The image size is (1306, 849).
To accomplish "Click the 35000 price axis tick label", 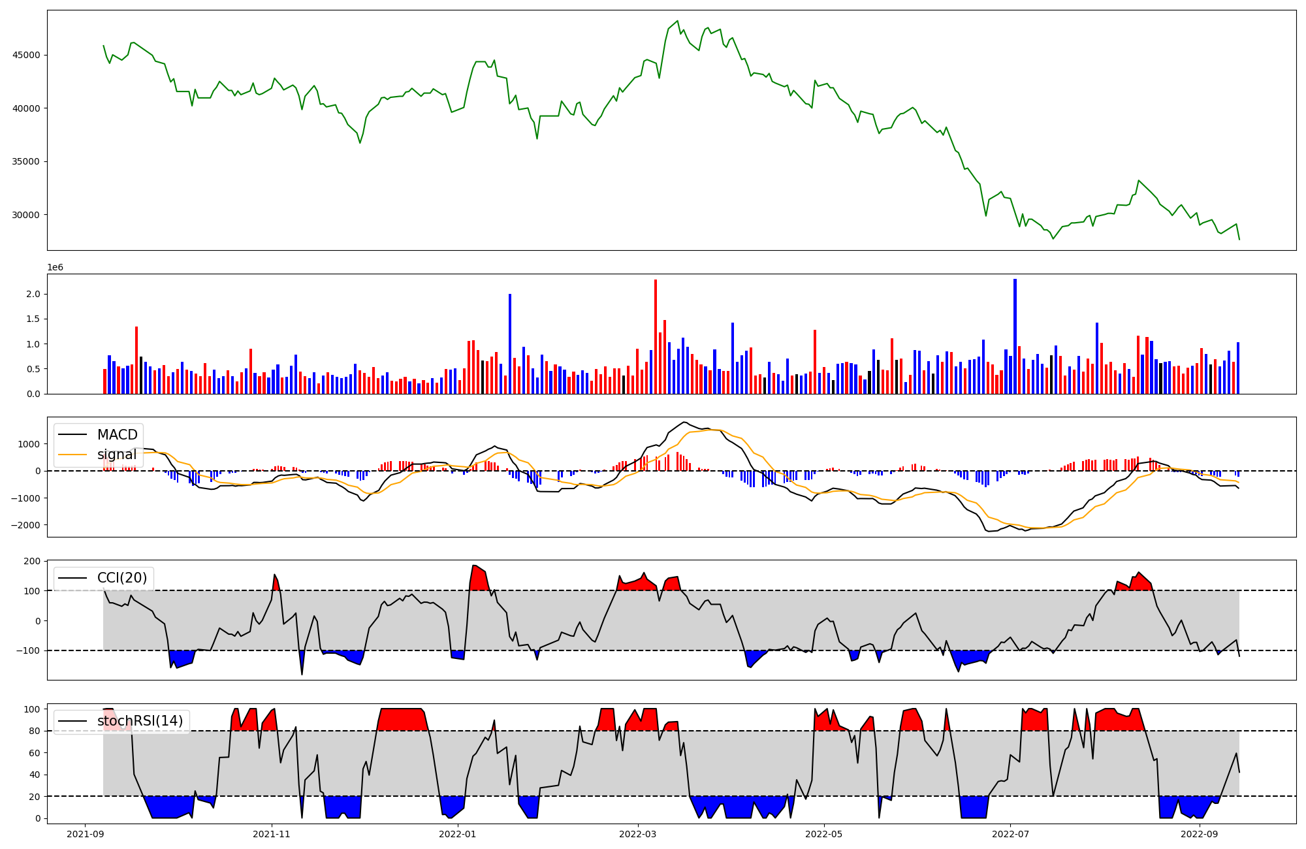I will [26, 161].
